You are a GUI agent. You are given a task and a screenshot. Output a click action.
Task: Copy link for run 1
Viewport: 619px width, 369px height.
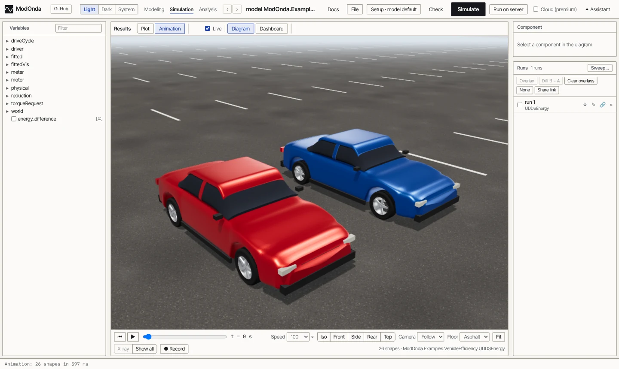603,105
